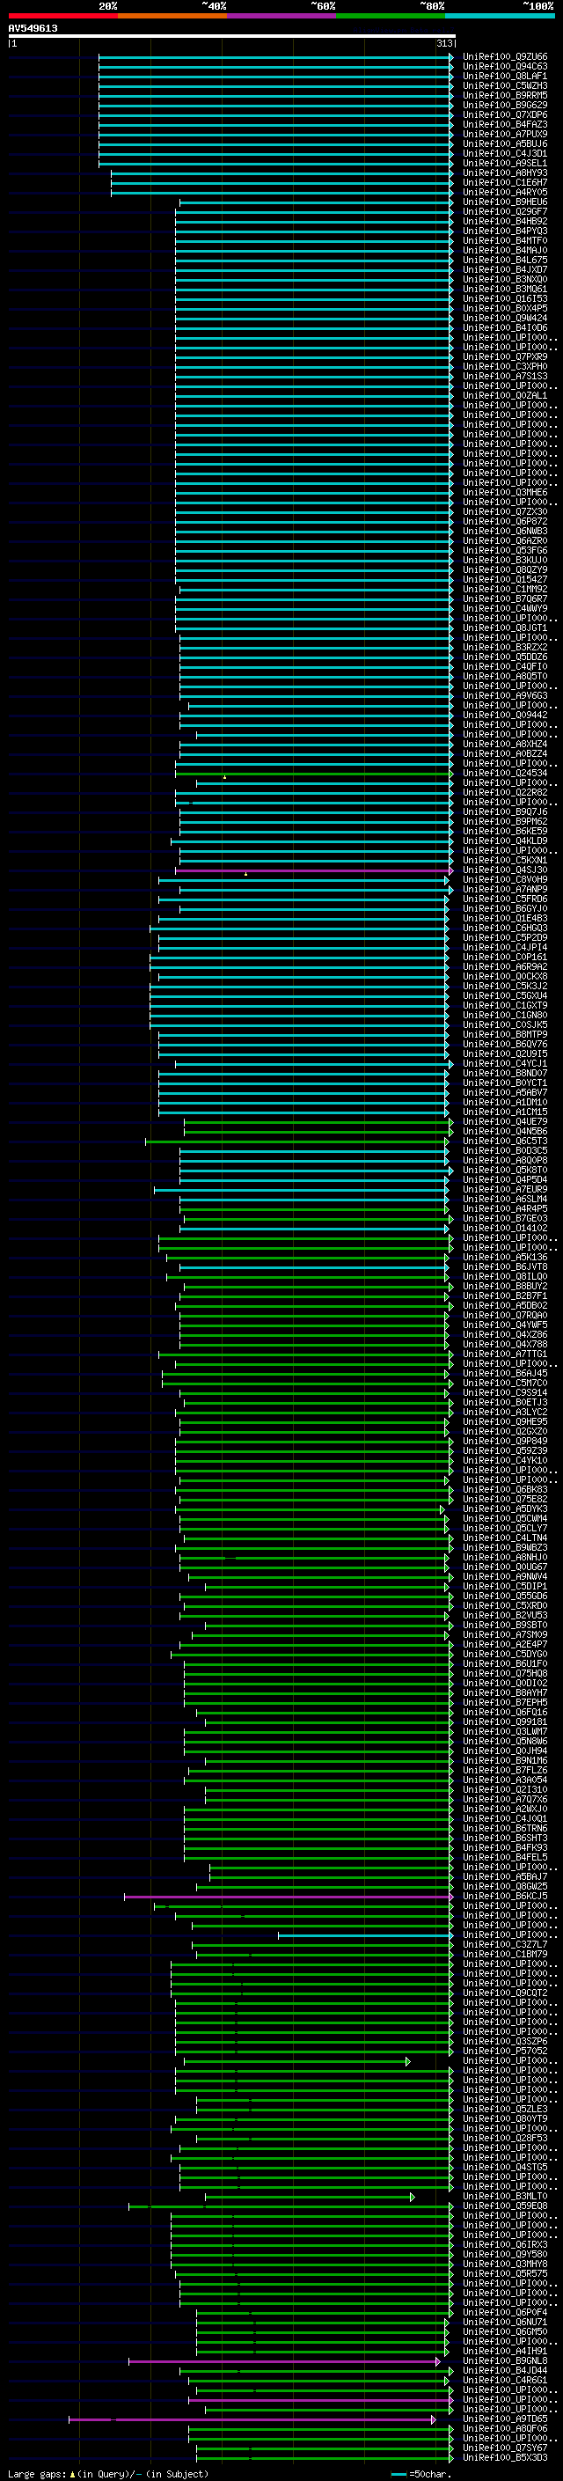Open hit UniRef100_Q3SZP6
563x2481 pixels.
point(505,2042)
